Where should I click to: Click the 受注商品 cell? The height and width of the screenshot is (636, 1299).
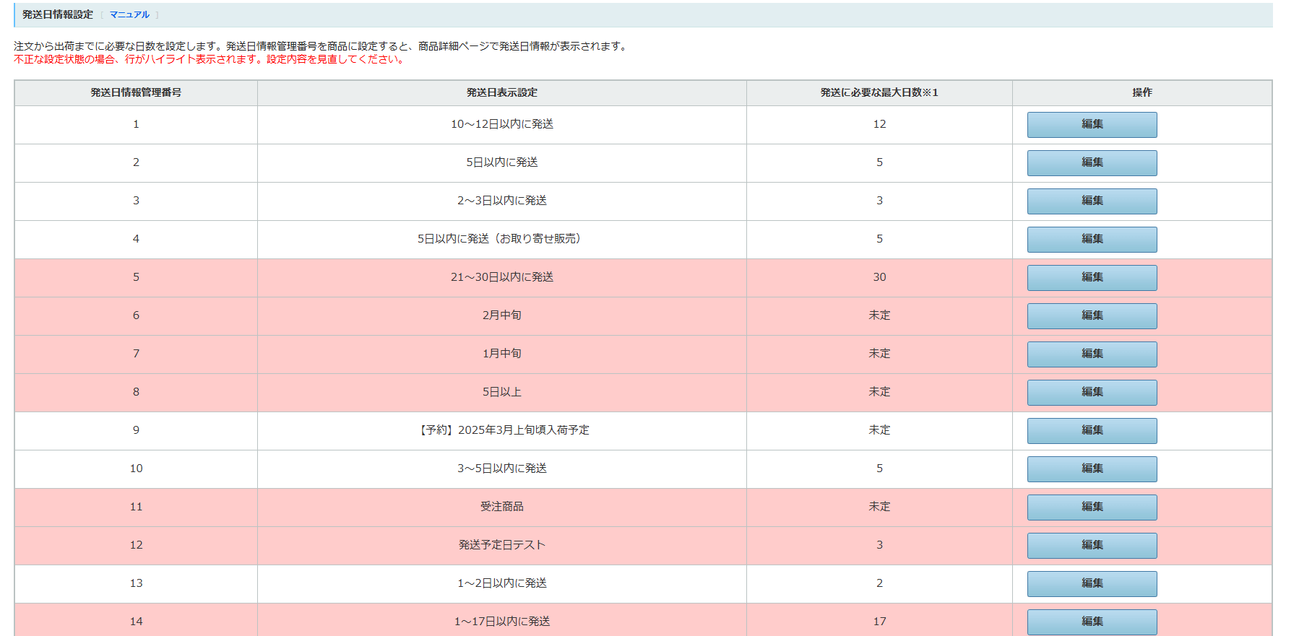pos(502,507)
